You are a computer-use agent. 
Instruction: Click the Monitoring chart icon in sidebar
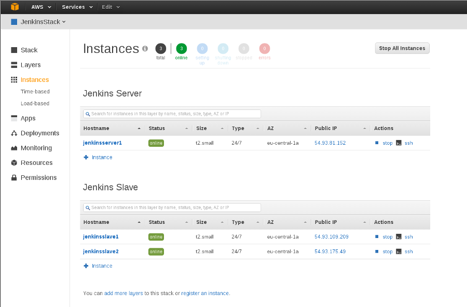tap(14, 148)
